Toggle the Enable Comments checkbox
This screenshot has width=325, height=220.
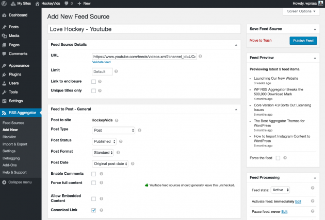pos(94,174)
